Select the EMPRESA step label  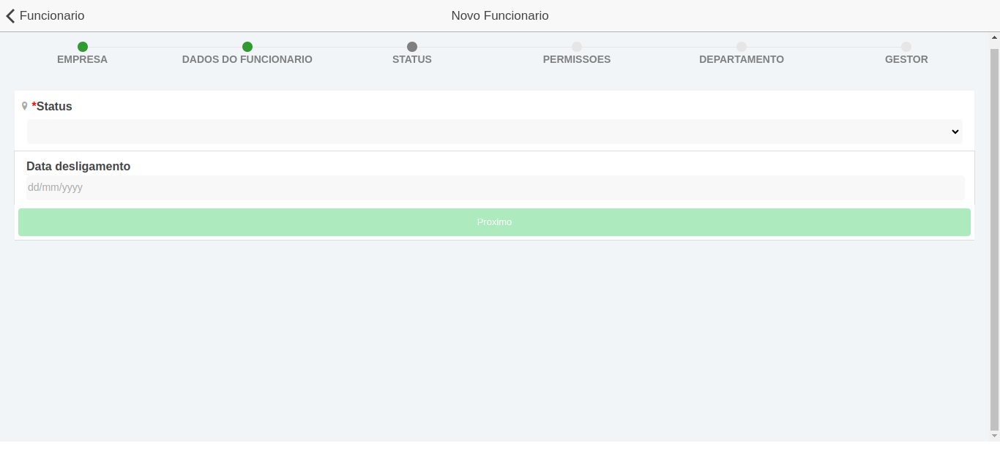point(82,59)
